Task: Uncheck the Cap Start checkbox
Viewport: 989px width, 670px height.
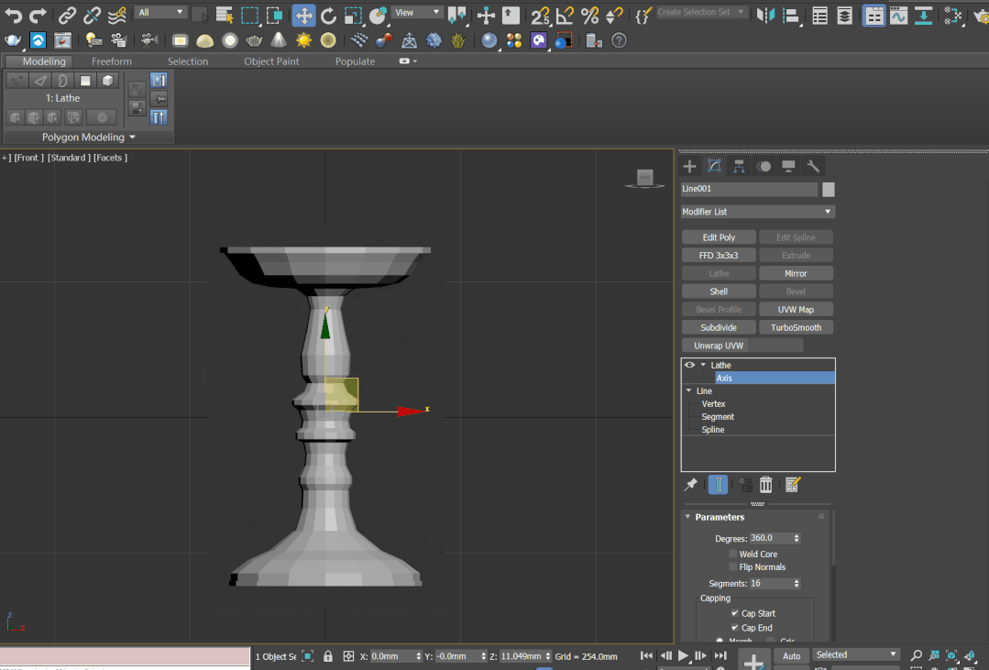Action: 735,613
